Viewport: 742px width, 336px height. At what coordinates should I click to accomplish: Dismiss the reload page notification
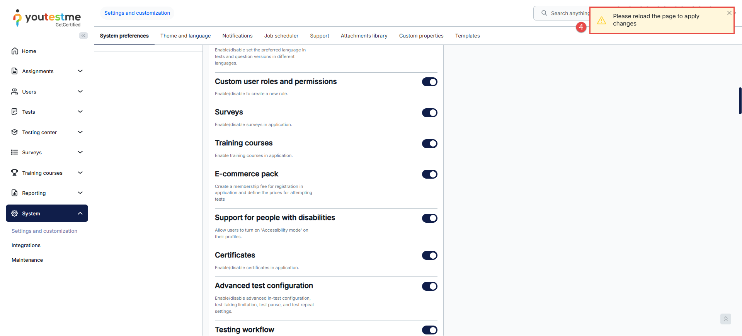pos(729,13)
